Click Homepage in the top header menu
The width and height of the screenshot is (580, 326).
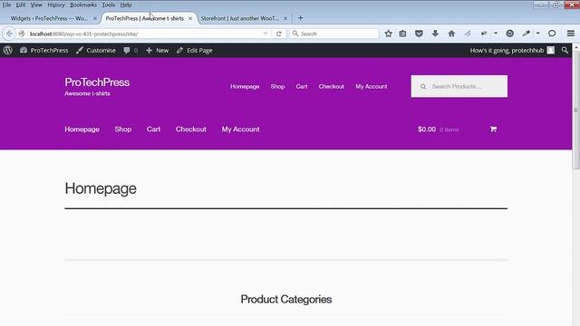[245, 87]
